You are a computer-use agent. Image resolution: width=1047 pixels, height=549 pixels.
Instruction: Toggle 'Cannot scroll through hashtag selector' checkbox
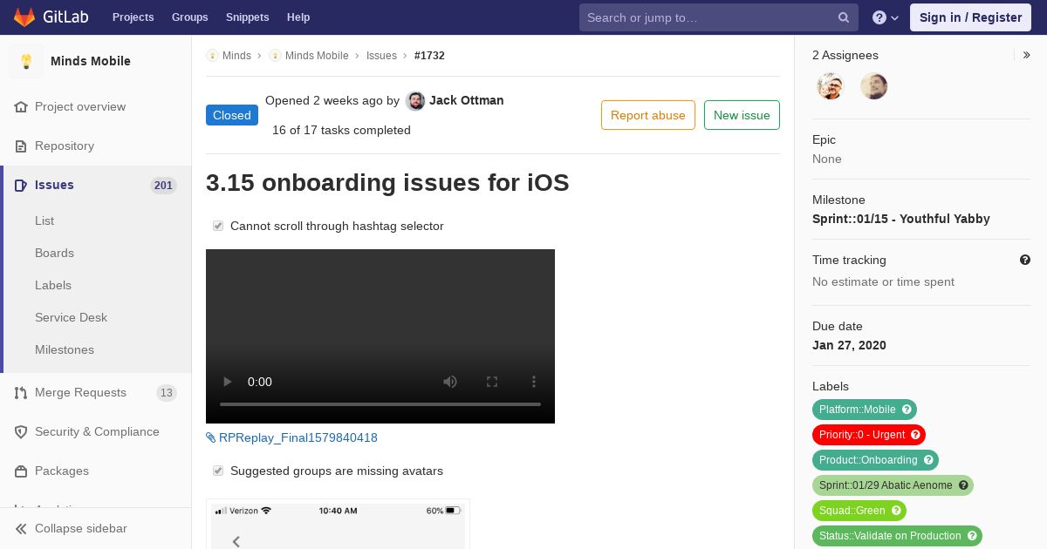pyautogui.click(x=218, y=226)
